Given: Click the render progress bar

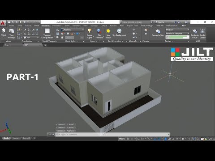Looking at the screenshot, I should (x=177, y=37).
